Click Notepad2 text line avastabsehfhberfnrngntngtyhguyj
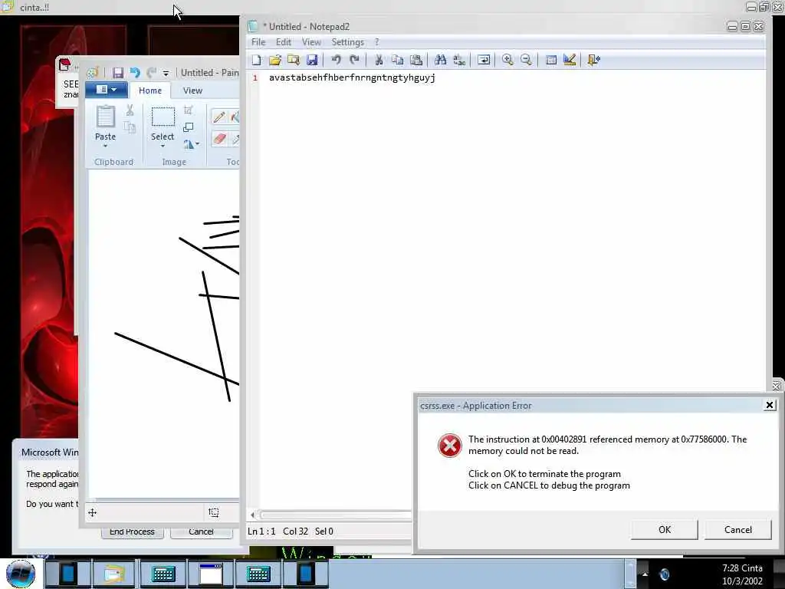The image size is (785, 589). 352,77
